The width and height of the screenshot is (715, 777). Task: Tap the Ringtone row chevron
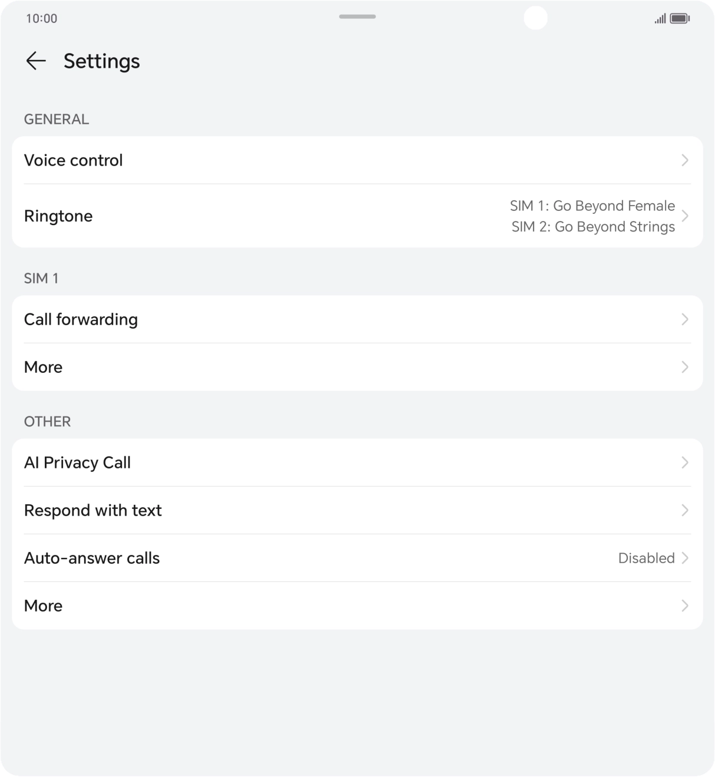point(685,216)
